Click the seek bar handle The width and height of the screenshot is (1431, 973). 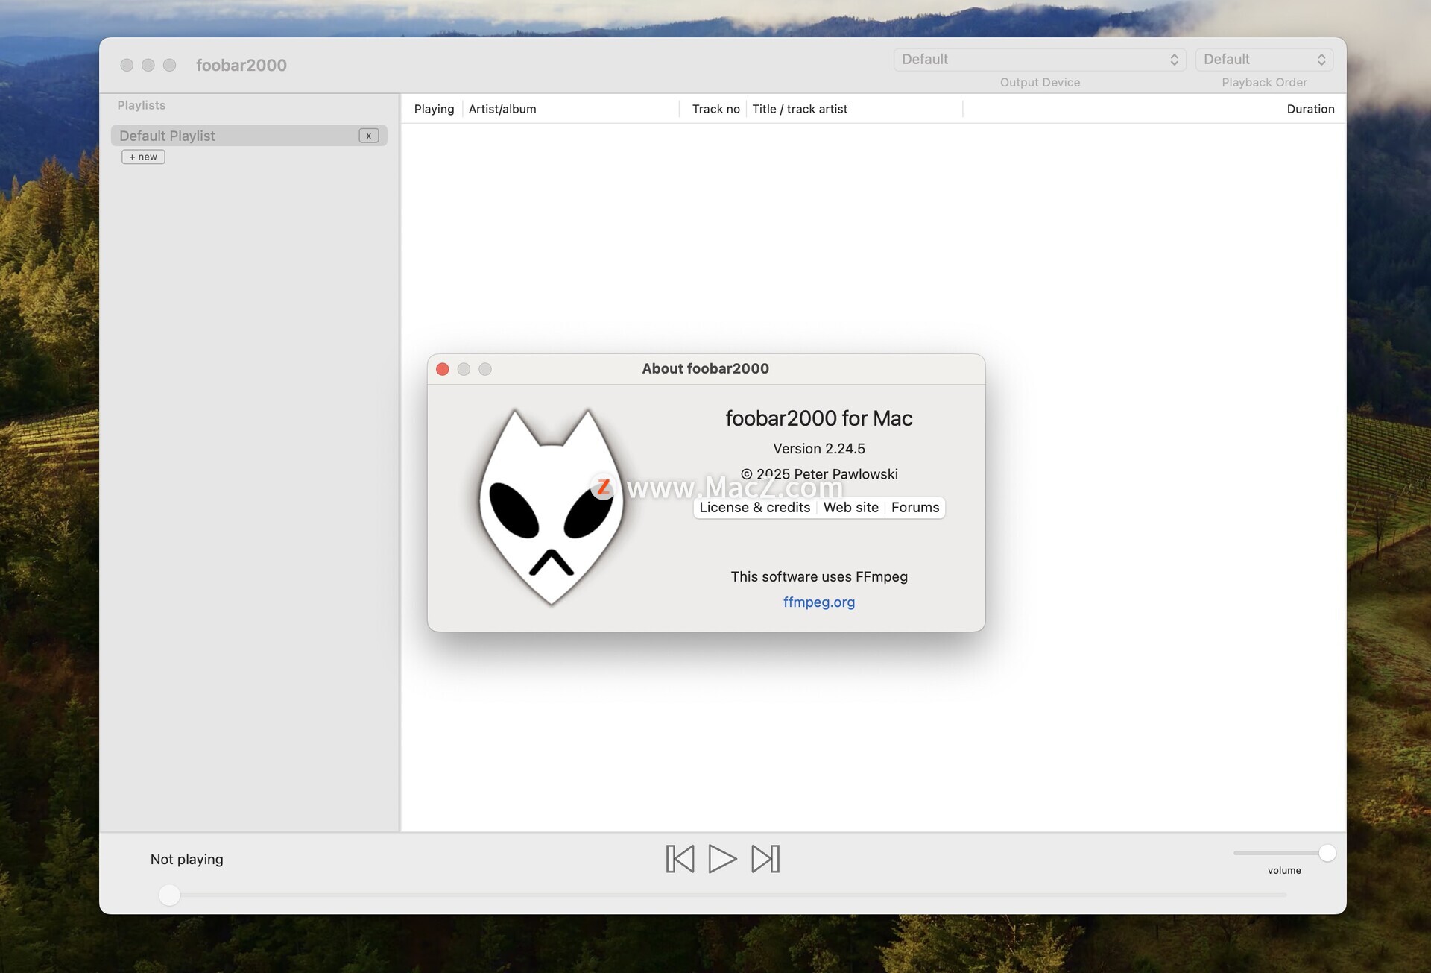(x=169, y=895)
